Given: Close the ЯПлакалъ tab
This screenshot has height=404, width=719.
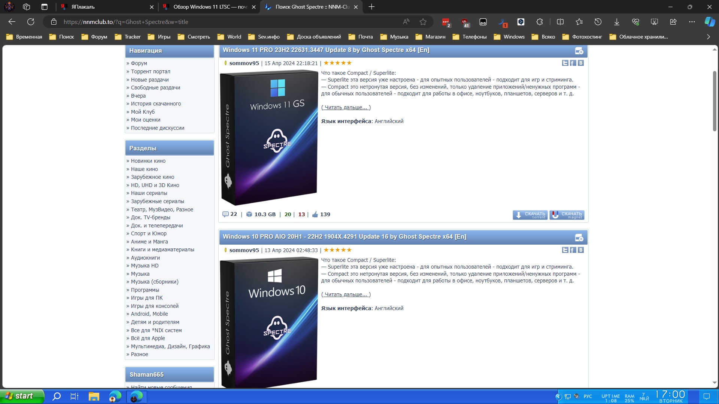Looking at the screenshot, I should pyautogui.click(x=152, y=7).
